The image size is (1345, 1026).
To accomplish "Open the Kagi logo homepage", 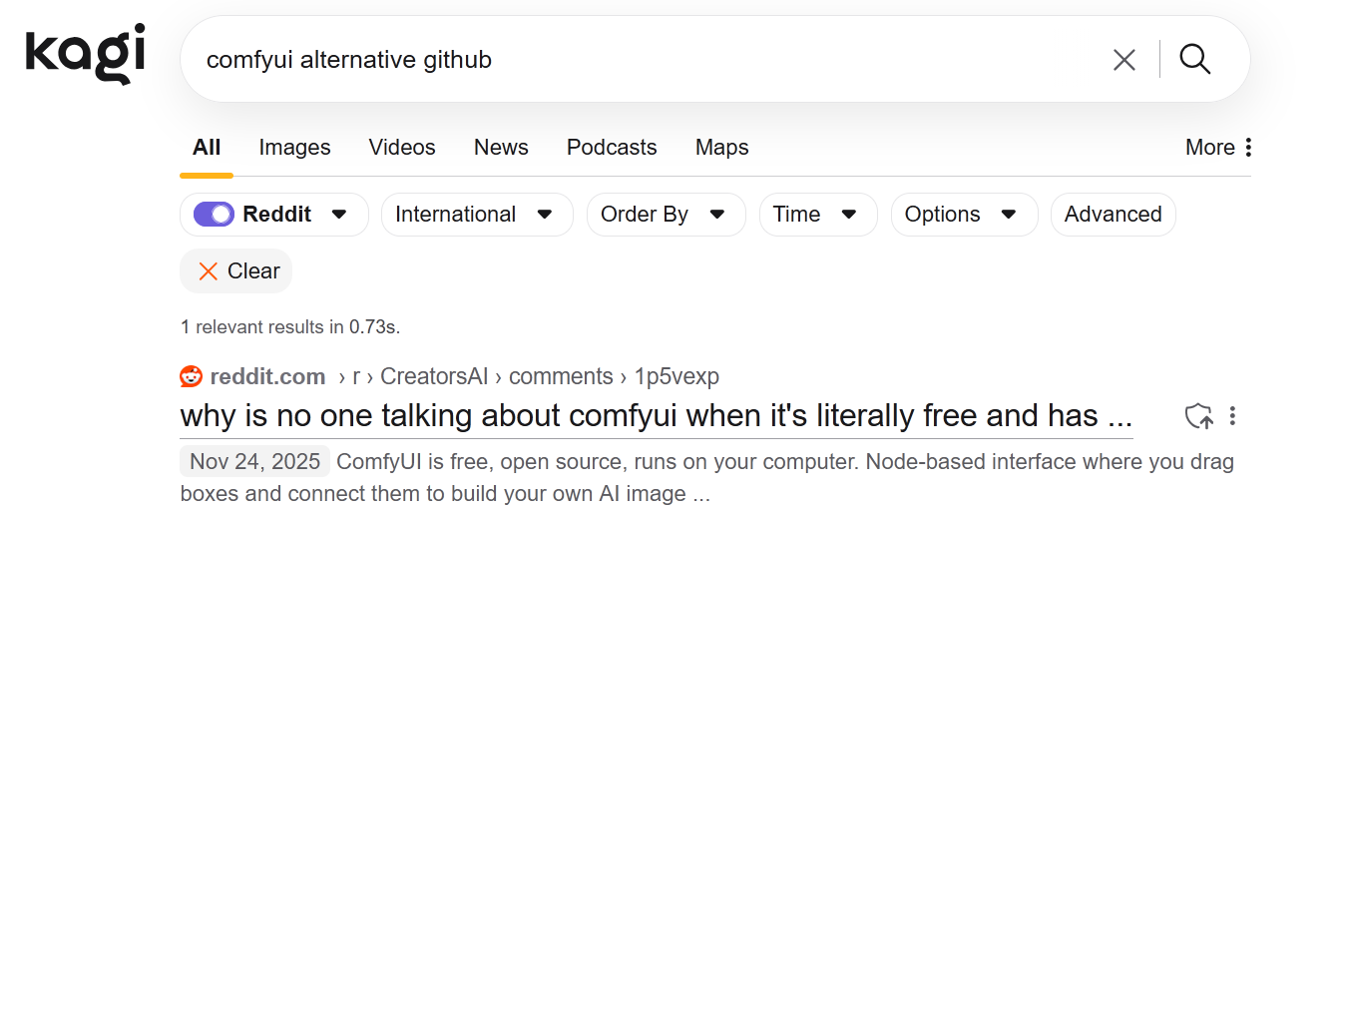I will 86,55.
